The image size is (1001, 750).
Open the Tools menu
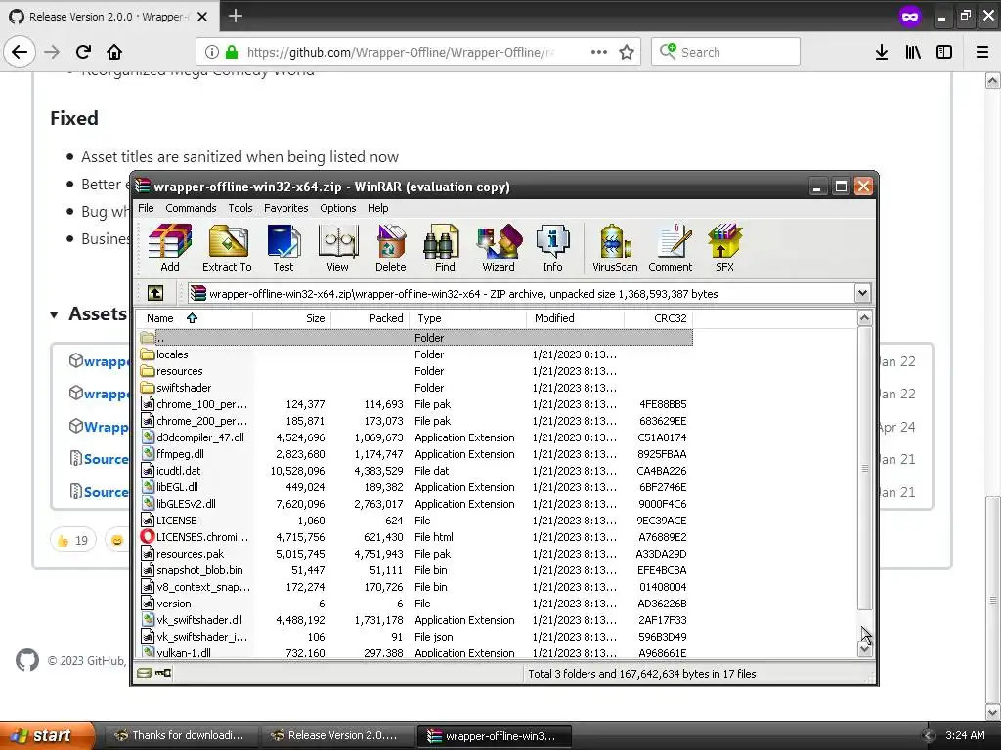(240, 208)
